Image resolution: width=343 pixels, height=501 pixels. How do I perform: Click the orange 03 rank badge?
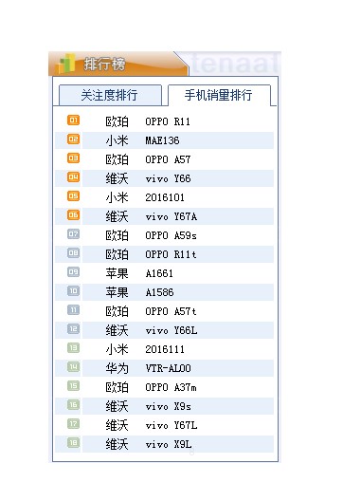pyautogui.click(x=73, y=158)
